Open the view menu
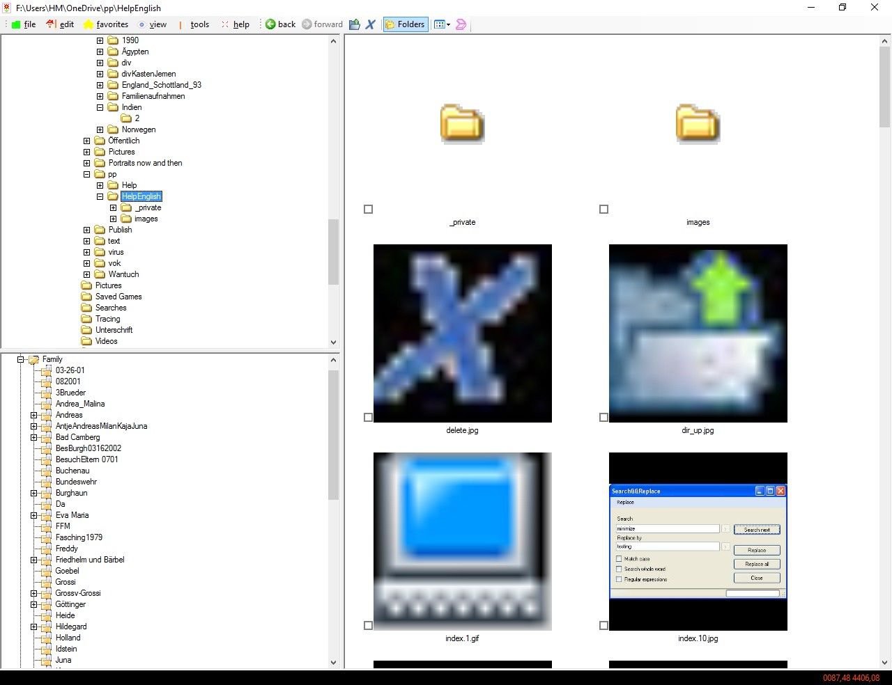 pos(157,24)
